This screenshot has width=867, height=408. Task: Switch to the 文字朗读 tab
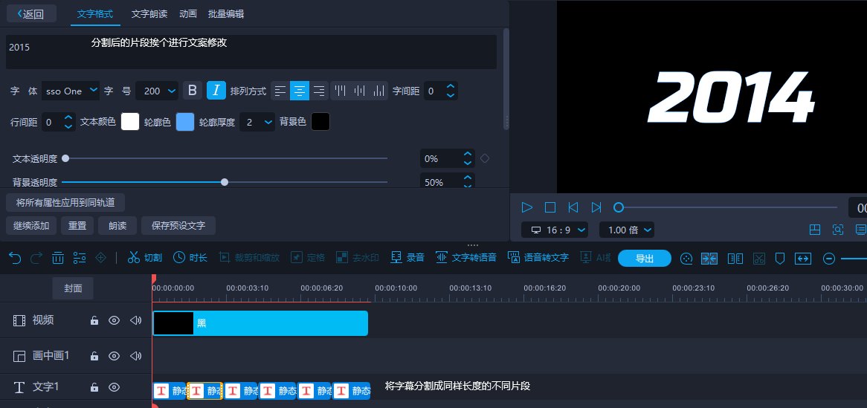click(149, 14)
